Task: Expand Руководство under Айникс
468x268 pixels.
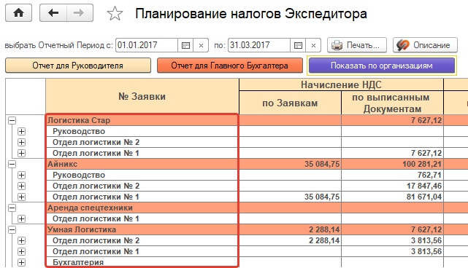Action: 21,175
